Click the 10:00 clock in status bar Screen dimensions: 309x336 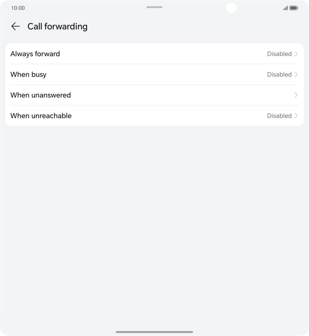(18, 8)
